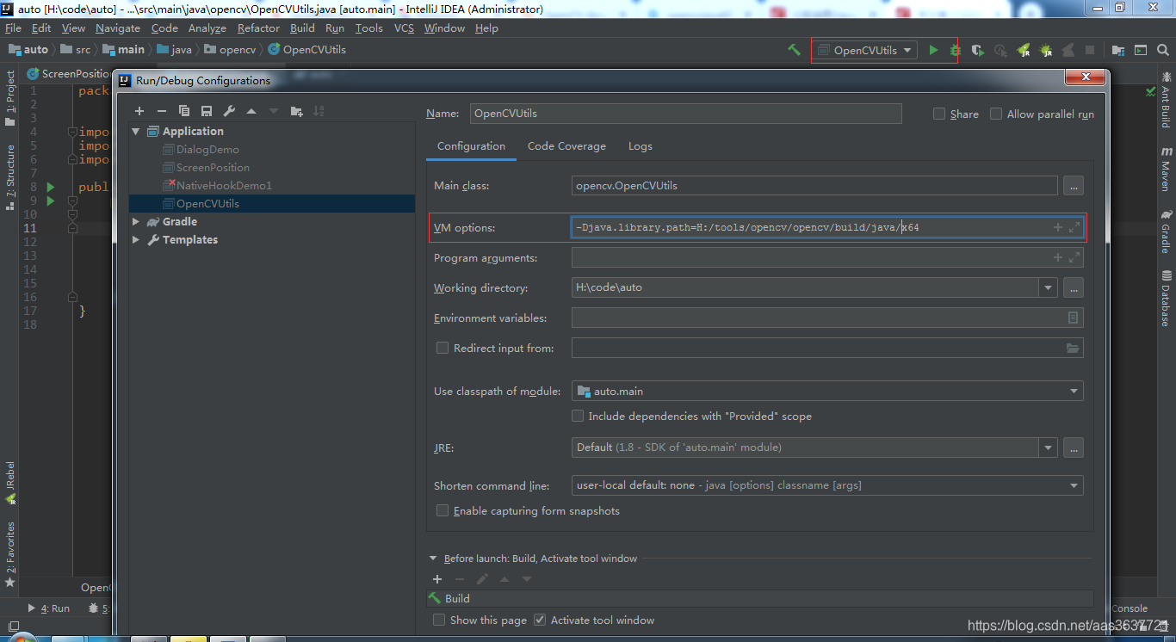Browse Main class with ellipsis button
This screenshot has width=1176, height=642.
pyautogui.click(x=1073, y=185)
